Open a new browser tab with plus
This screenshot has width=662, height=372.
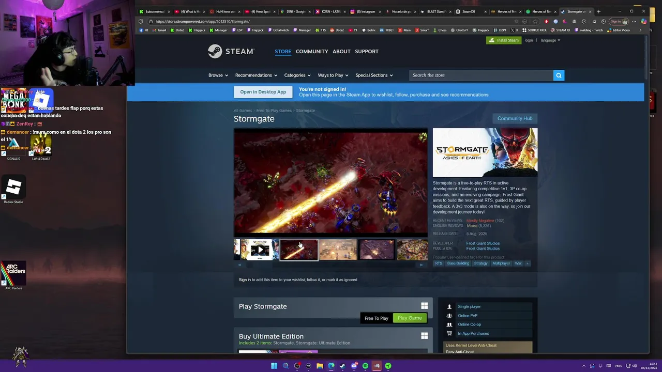pos(599,11)
